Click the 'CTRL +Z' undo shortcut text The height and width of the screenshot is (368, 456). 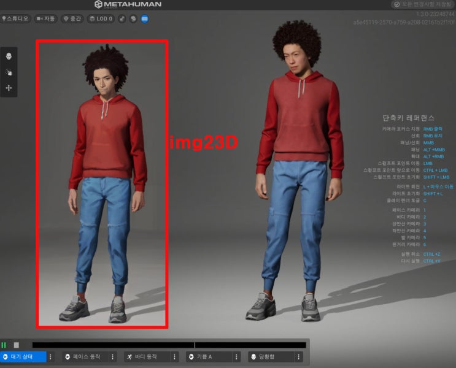click(432, 255)
